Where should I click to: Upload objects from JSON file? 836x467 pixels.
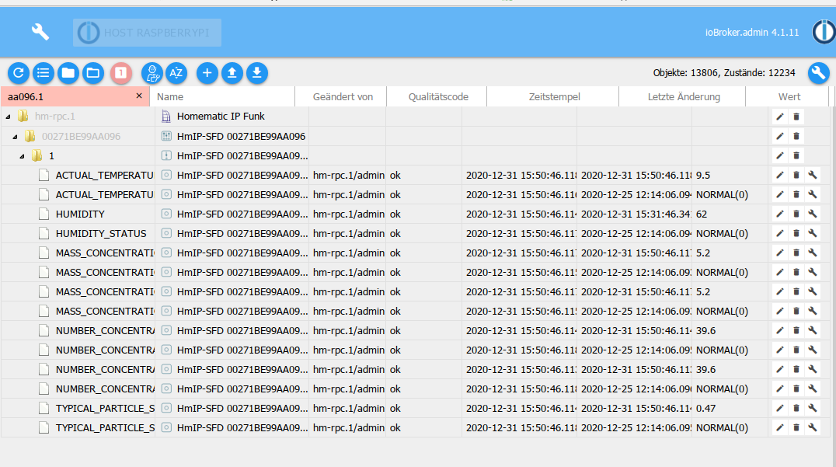pos(232,73)
